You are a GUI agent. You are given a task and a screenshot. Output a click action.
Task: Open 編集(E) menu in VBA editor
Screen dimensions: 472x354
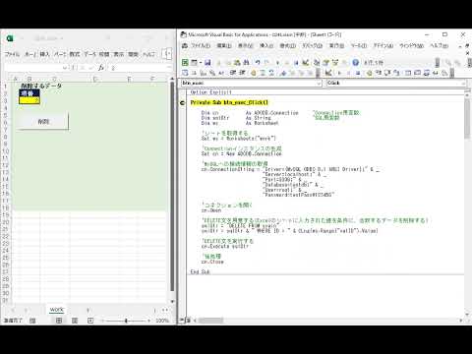[x=224, y=45]
